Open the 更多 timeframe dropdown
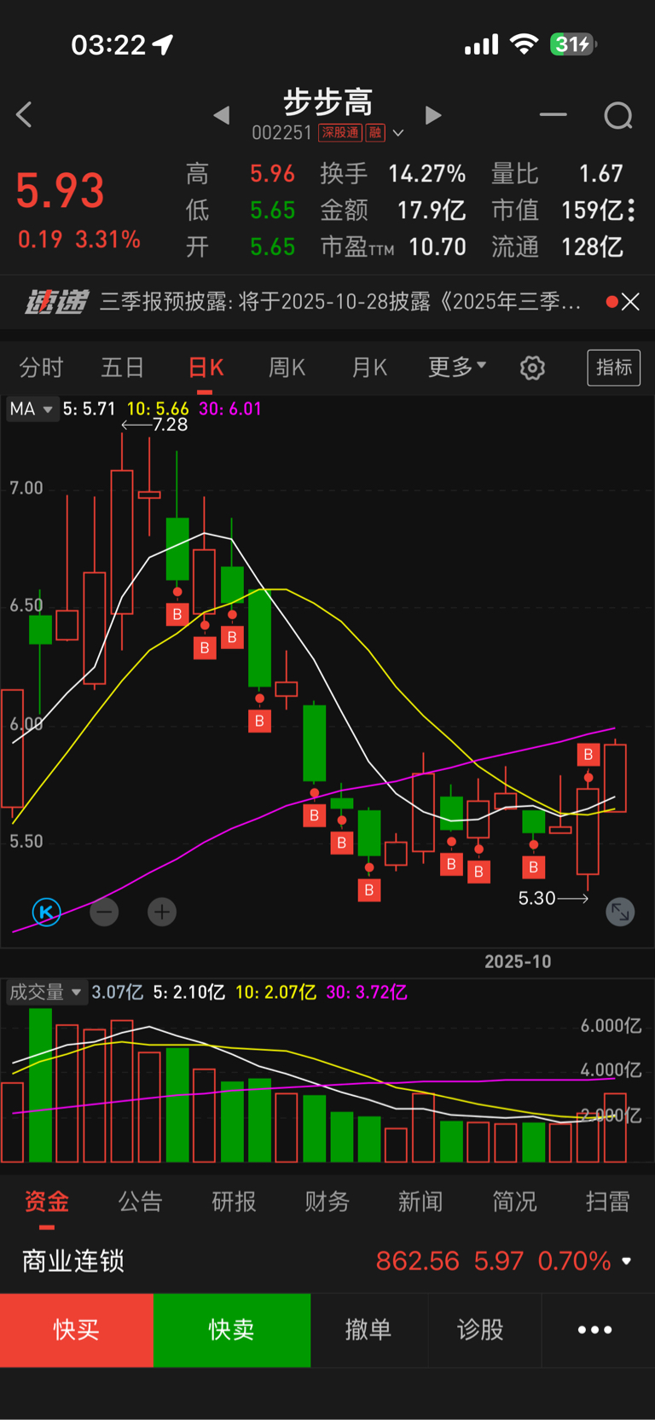Viewport: 655px width, 1420px height. point(457,367)
